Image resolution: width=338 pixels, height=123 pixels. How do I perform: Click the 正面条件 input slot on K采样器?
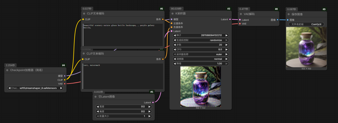[x=171, y=23]
